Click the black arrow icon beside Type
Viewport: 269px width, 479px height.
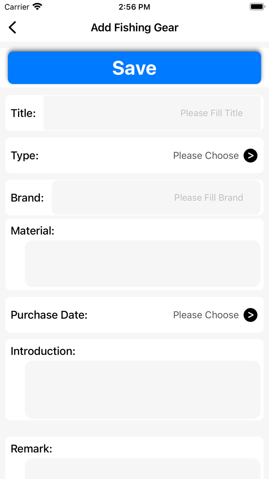point(251,156)
